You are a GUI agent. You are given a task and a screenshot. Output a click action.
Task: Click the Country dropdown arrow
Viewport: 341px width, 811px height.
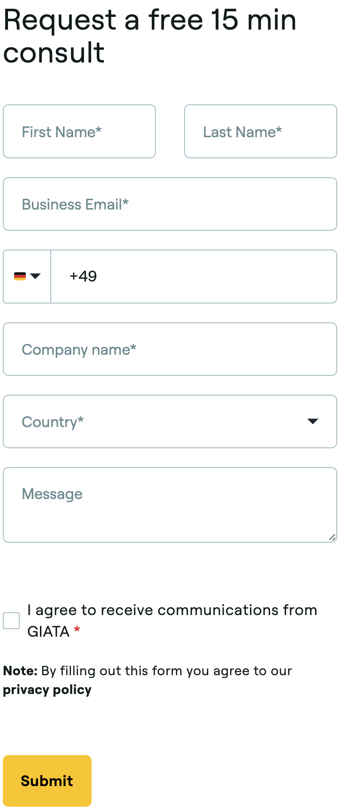pos(313,421)
